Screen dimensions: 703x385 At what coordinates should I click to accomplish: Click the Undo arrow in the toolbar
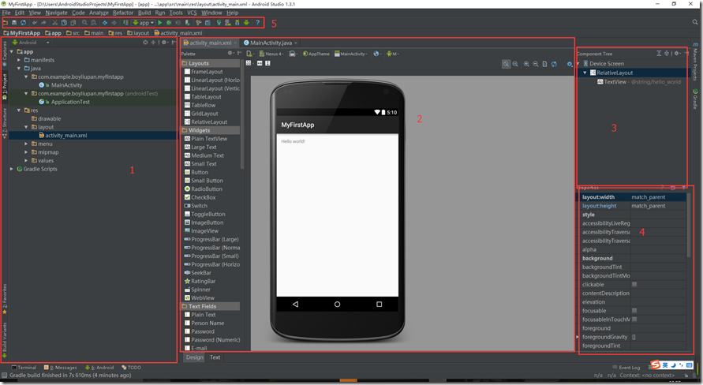point(34,23)
